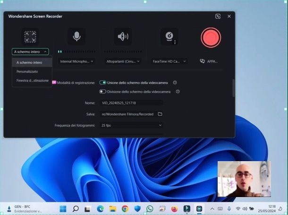Image resolution: width=288 pixels, height=215 pixels.
Task: Open the 'Frequenza dei fotogrammi' 25 fps dropdown
Action: click(131, 125)
